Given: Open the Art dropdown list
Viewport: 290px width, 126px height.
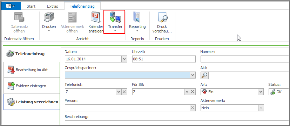Looking at the screenshot, I should point(261,92).
